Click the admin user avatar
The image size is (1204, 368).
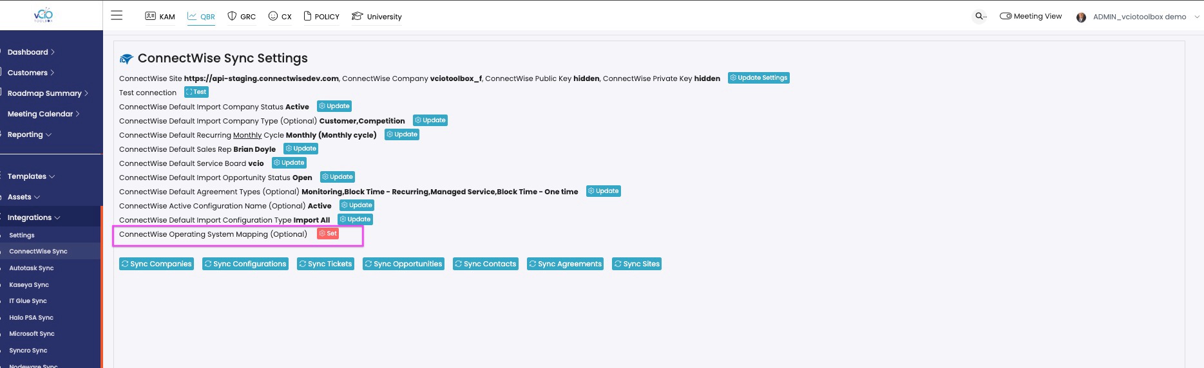pos(1081,17)
